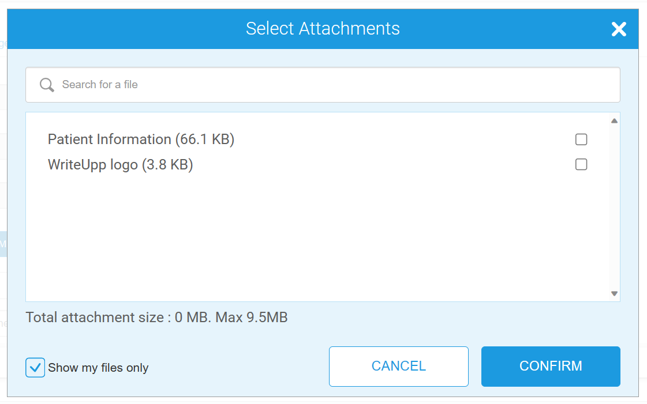Uncheck the Show my files only box

(35, 367)
